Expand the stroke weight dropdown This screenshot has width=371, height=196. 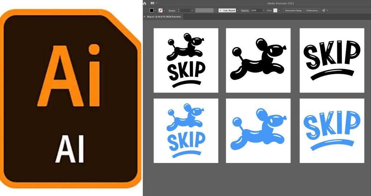click(192, 10)
